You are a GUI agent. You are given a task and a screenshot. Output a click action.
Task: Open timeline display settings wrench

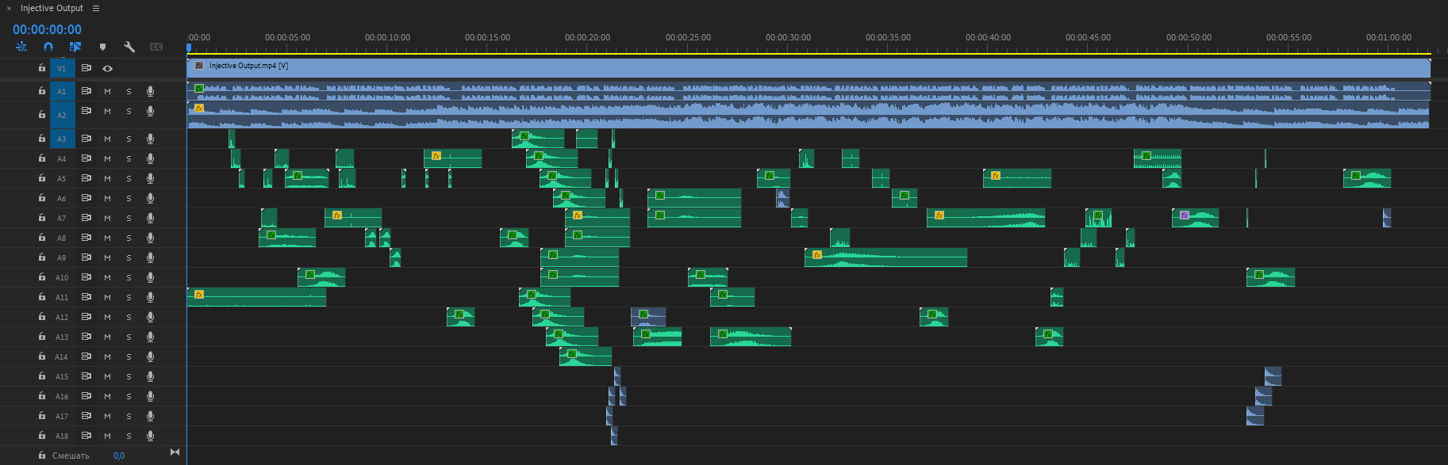[129, 48]
